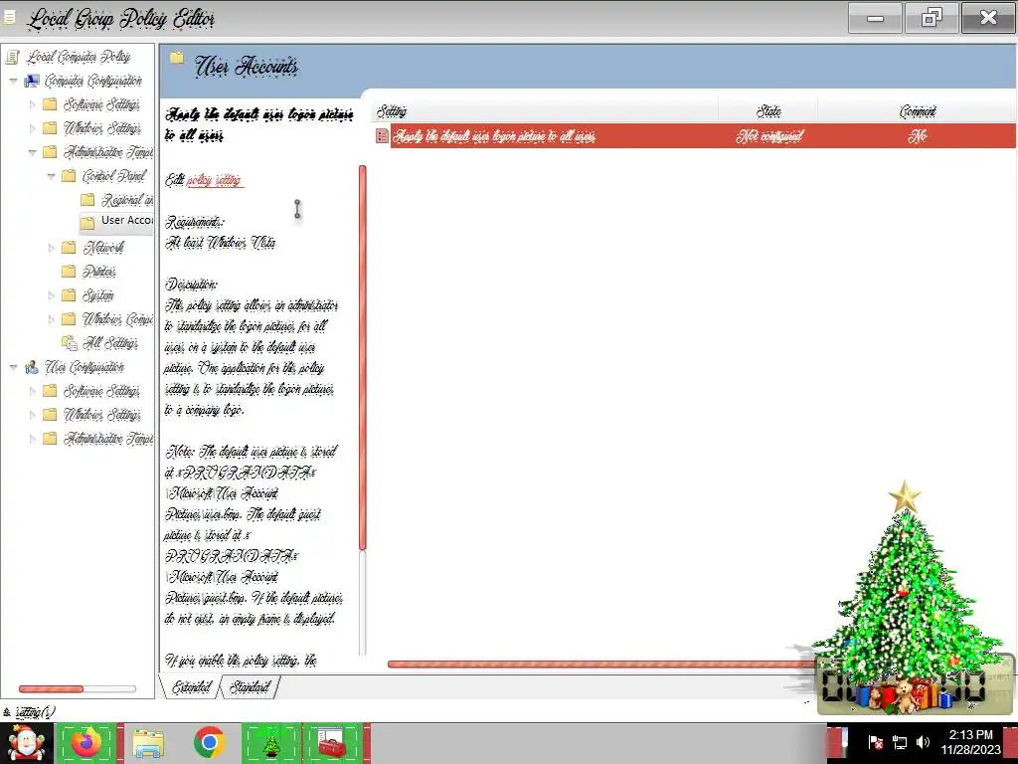Collapse the User Configuration node
1018x764 pixels.
point(14,368)
